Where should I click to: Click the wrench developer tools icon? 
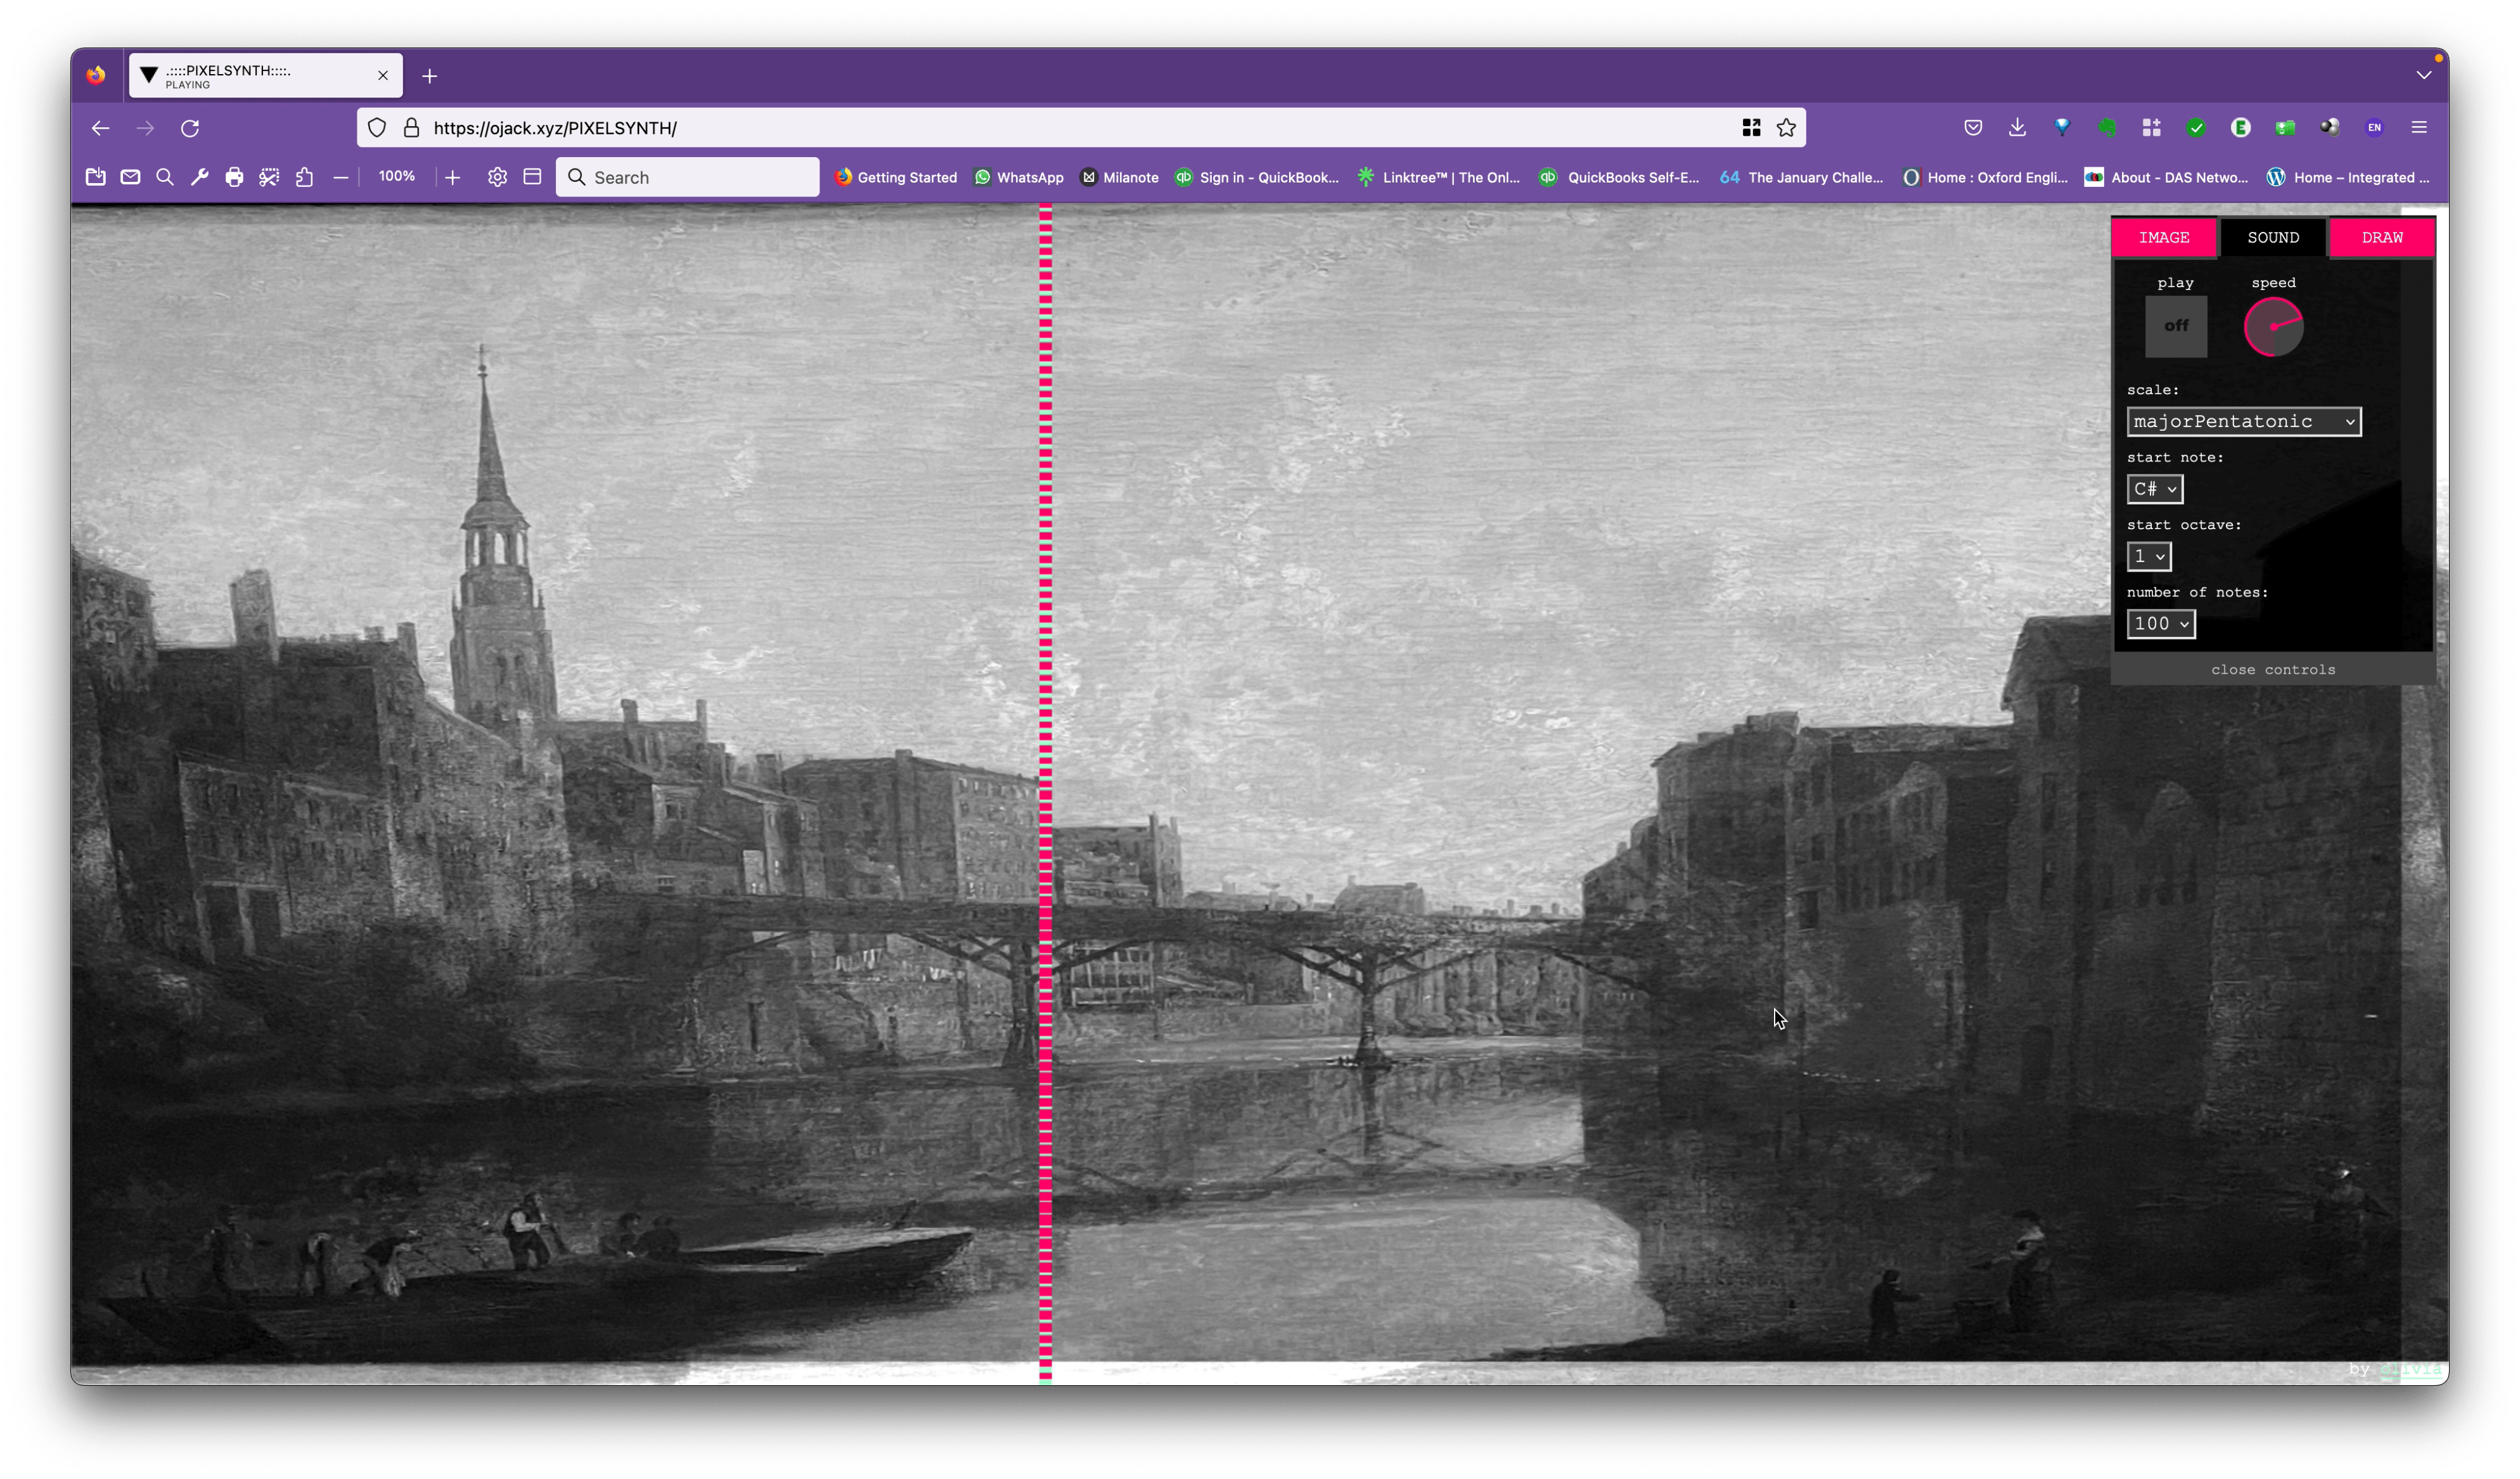[199, 177]
